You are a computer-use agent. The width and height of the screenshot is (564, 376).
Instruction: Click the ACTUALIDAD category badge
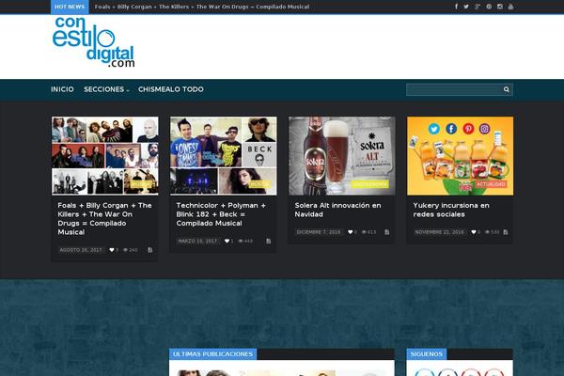coord(491,184)
